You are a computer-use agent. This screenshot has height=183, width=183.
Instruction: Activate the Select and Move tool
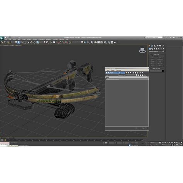(x=31, y=42)
